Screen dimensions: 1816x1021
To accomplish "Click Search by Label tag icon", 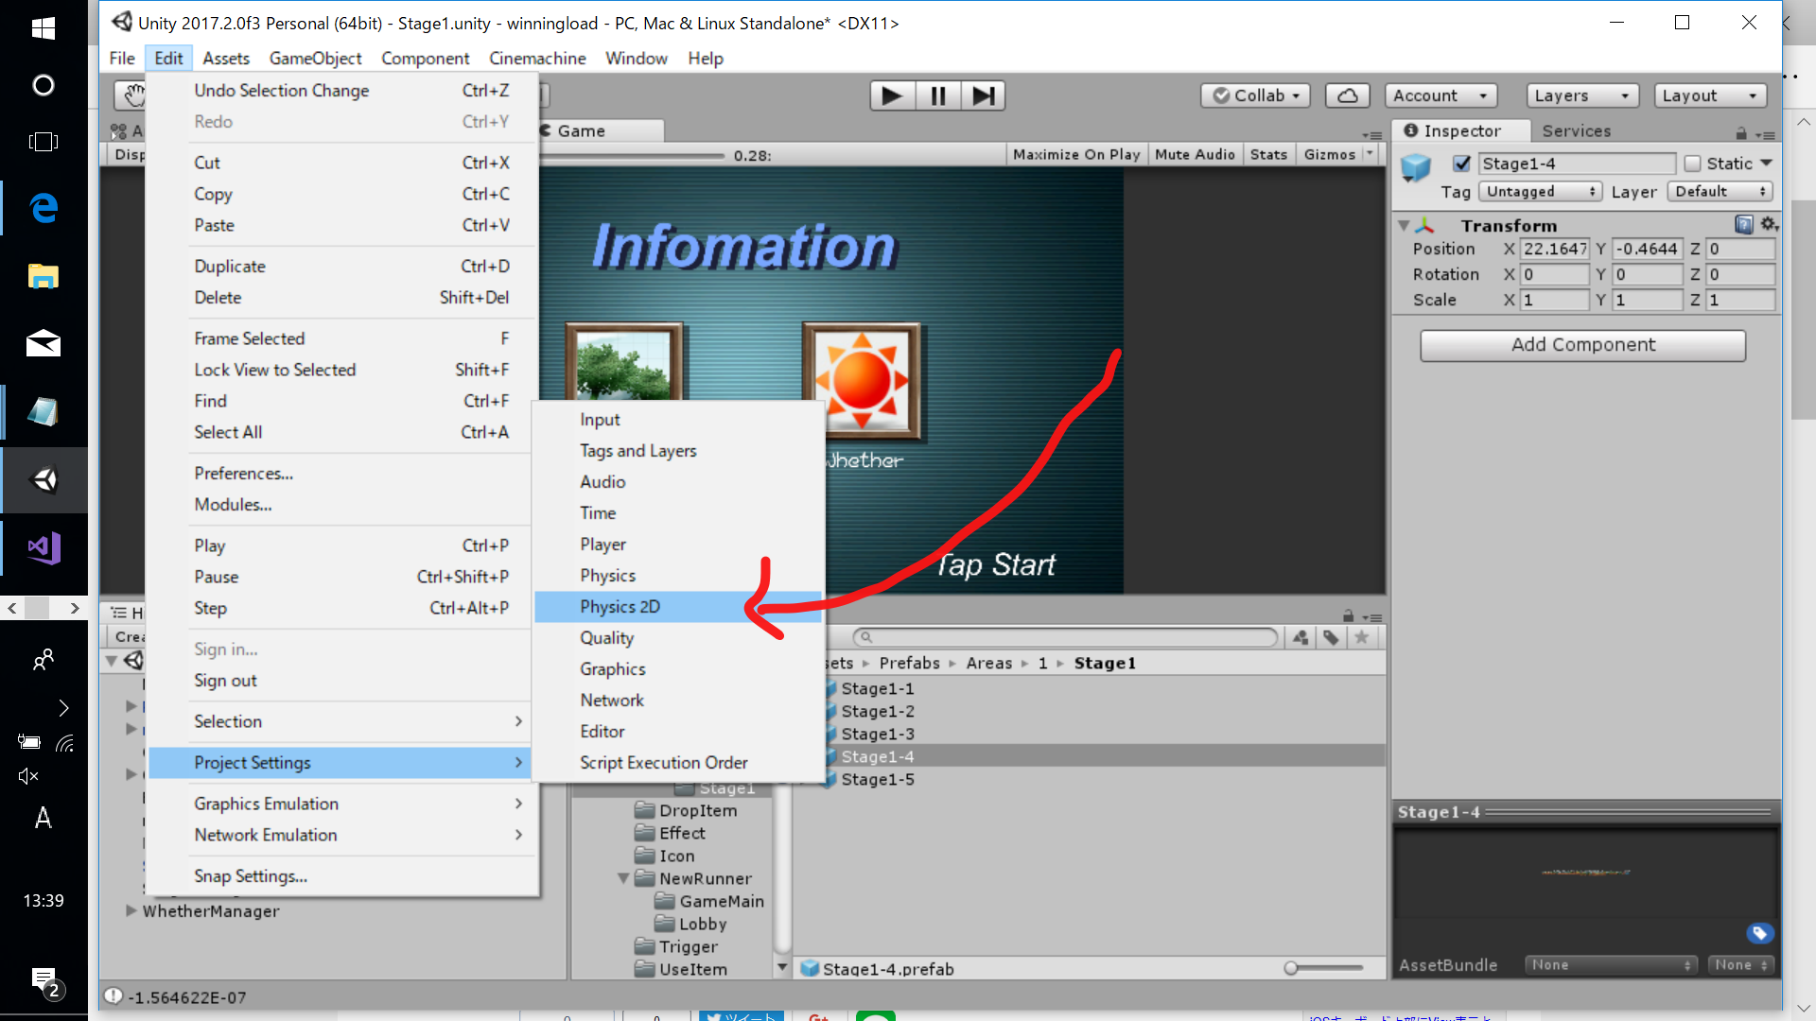I will (1331, 638).
